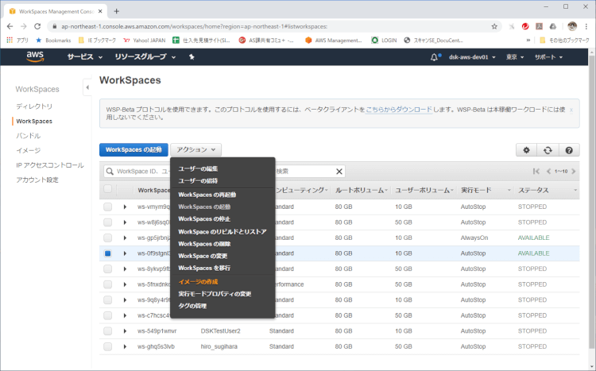
Task: Click the AWS logo in header
Action: point(34,57)
